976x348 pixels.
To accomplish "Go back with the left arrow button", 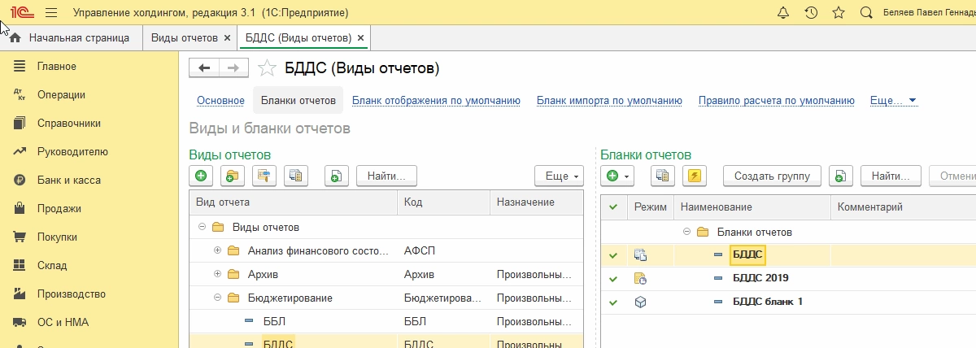I will click(204, 68).
